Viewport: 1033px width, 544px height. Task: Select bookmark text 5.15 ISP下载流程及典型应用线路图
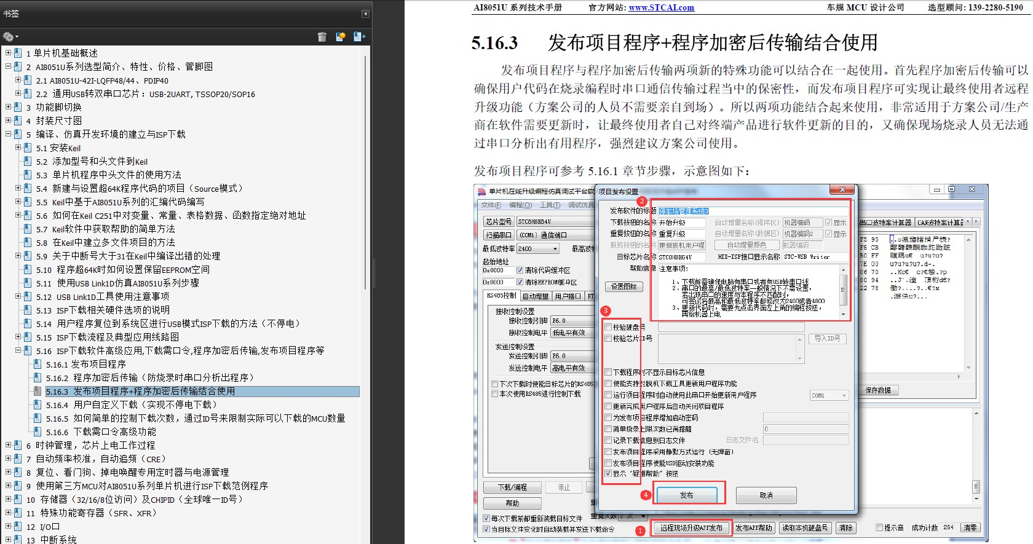(108, 337)
